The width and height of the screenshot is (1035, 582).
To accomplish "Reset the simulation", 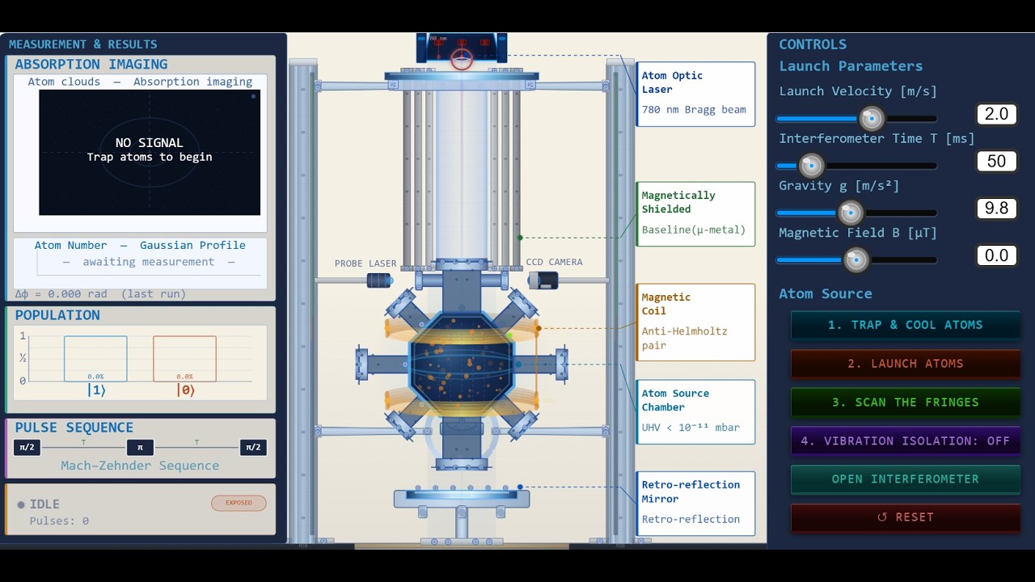I will 906,517.
